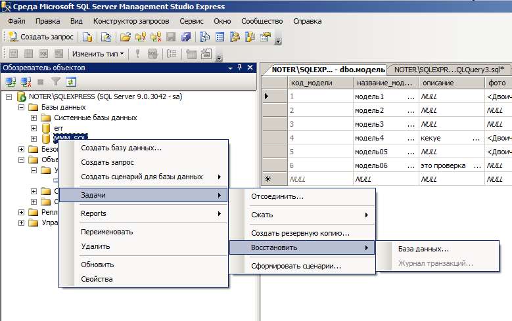
Task: Expand the err database node
Action: click(x=34, y=128)
